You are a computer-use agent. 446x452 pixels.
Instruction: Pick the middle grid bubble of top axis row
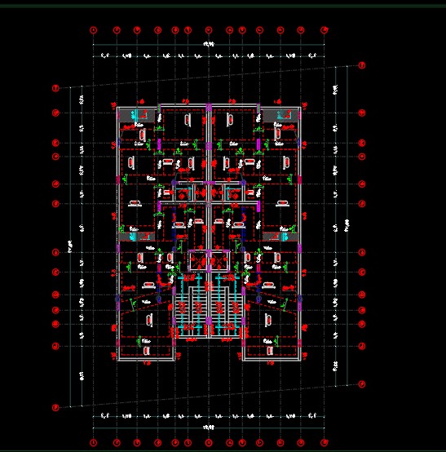click(209, 29)
